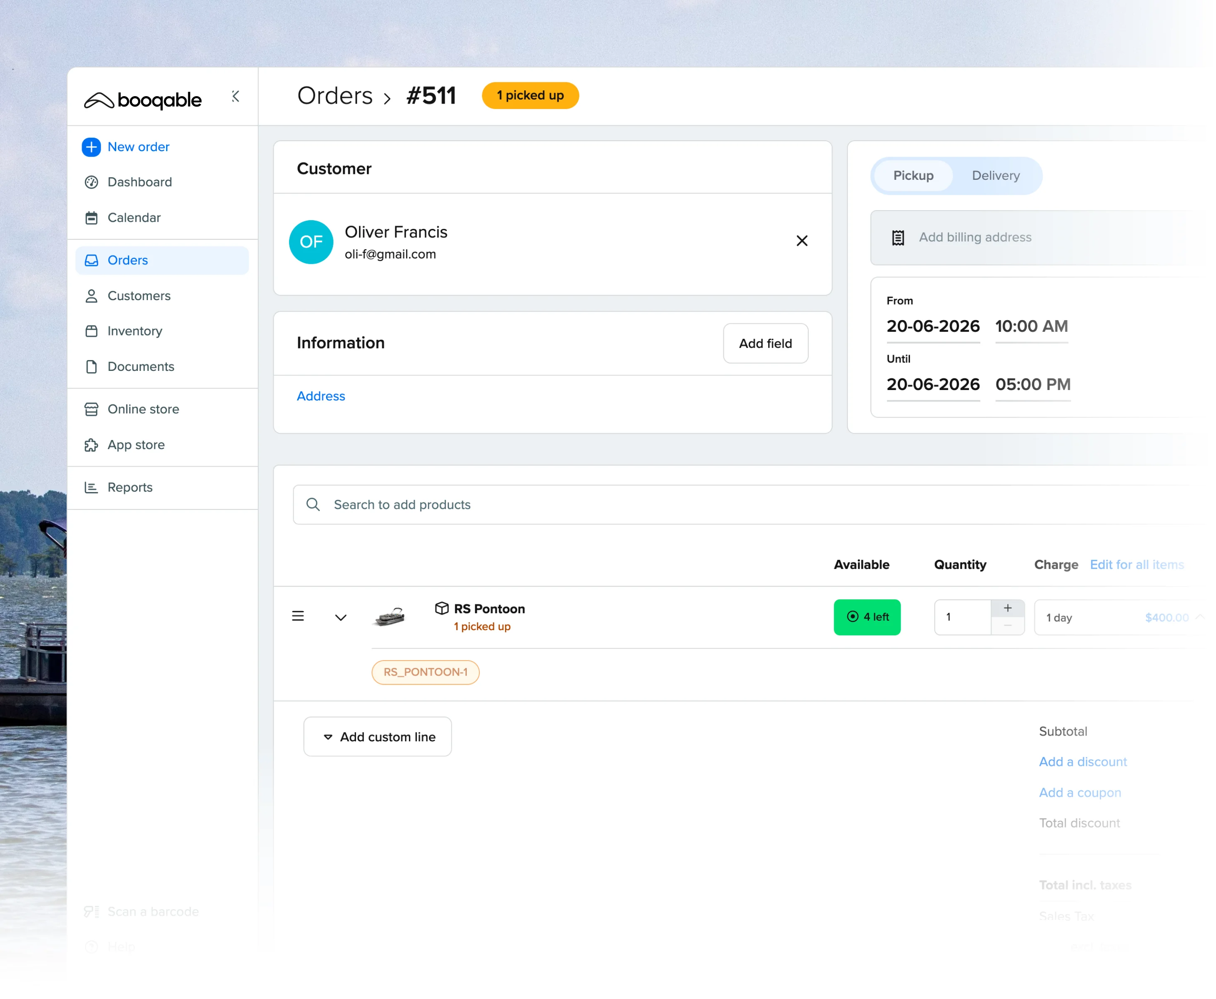1216x999 pixels.
Task: Click Add a discount link
Action: coord(1082,762)
